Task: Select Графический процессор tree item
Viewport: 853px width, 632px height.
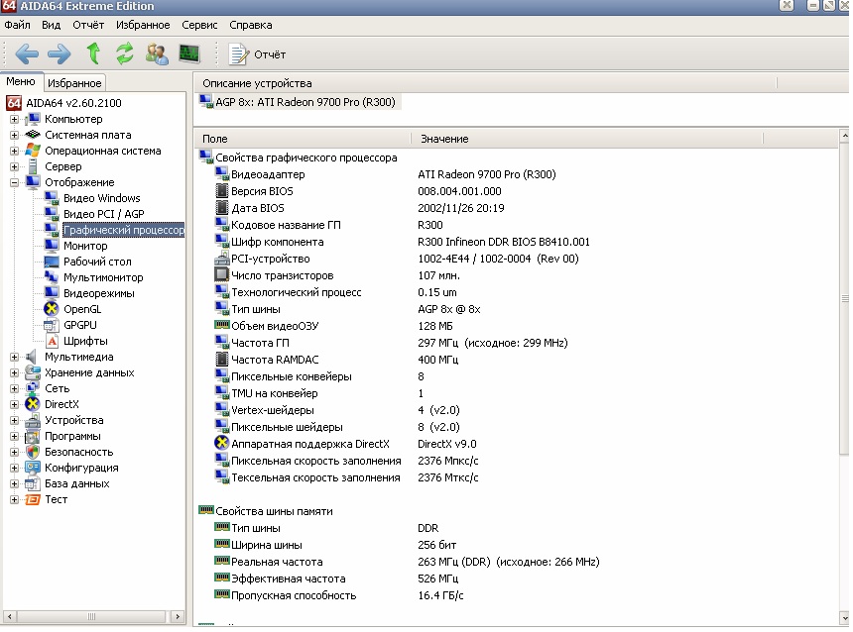Action: tap(124, 230)
